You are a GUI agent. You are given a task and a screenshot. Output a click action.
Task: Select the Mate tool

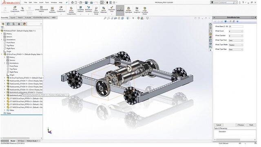pos(22,9)
